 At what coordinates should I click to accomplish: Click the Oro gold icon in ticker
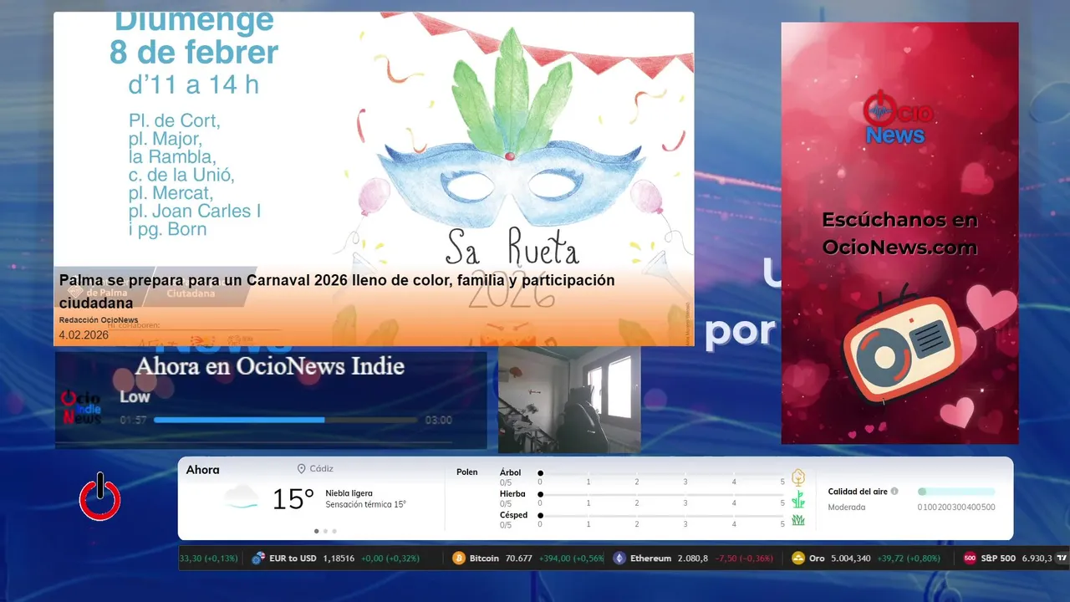(x=798, y=558)
